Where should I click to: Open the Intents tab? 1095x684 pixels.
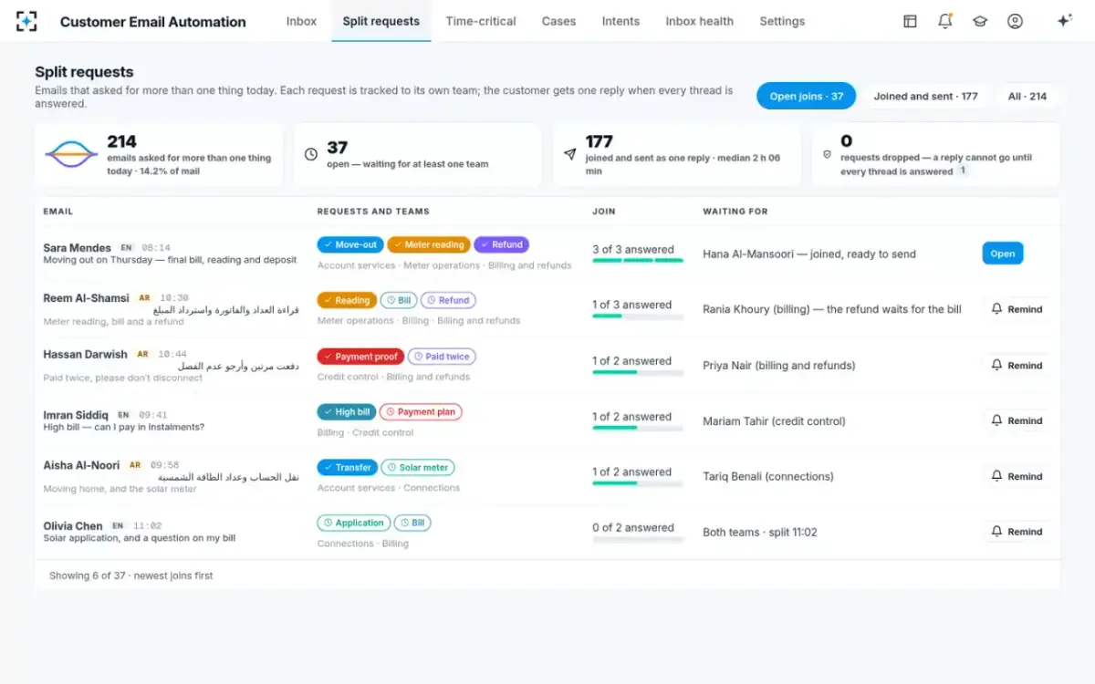[x=620, y=21]
